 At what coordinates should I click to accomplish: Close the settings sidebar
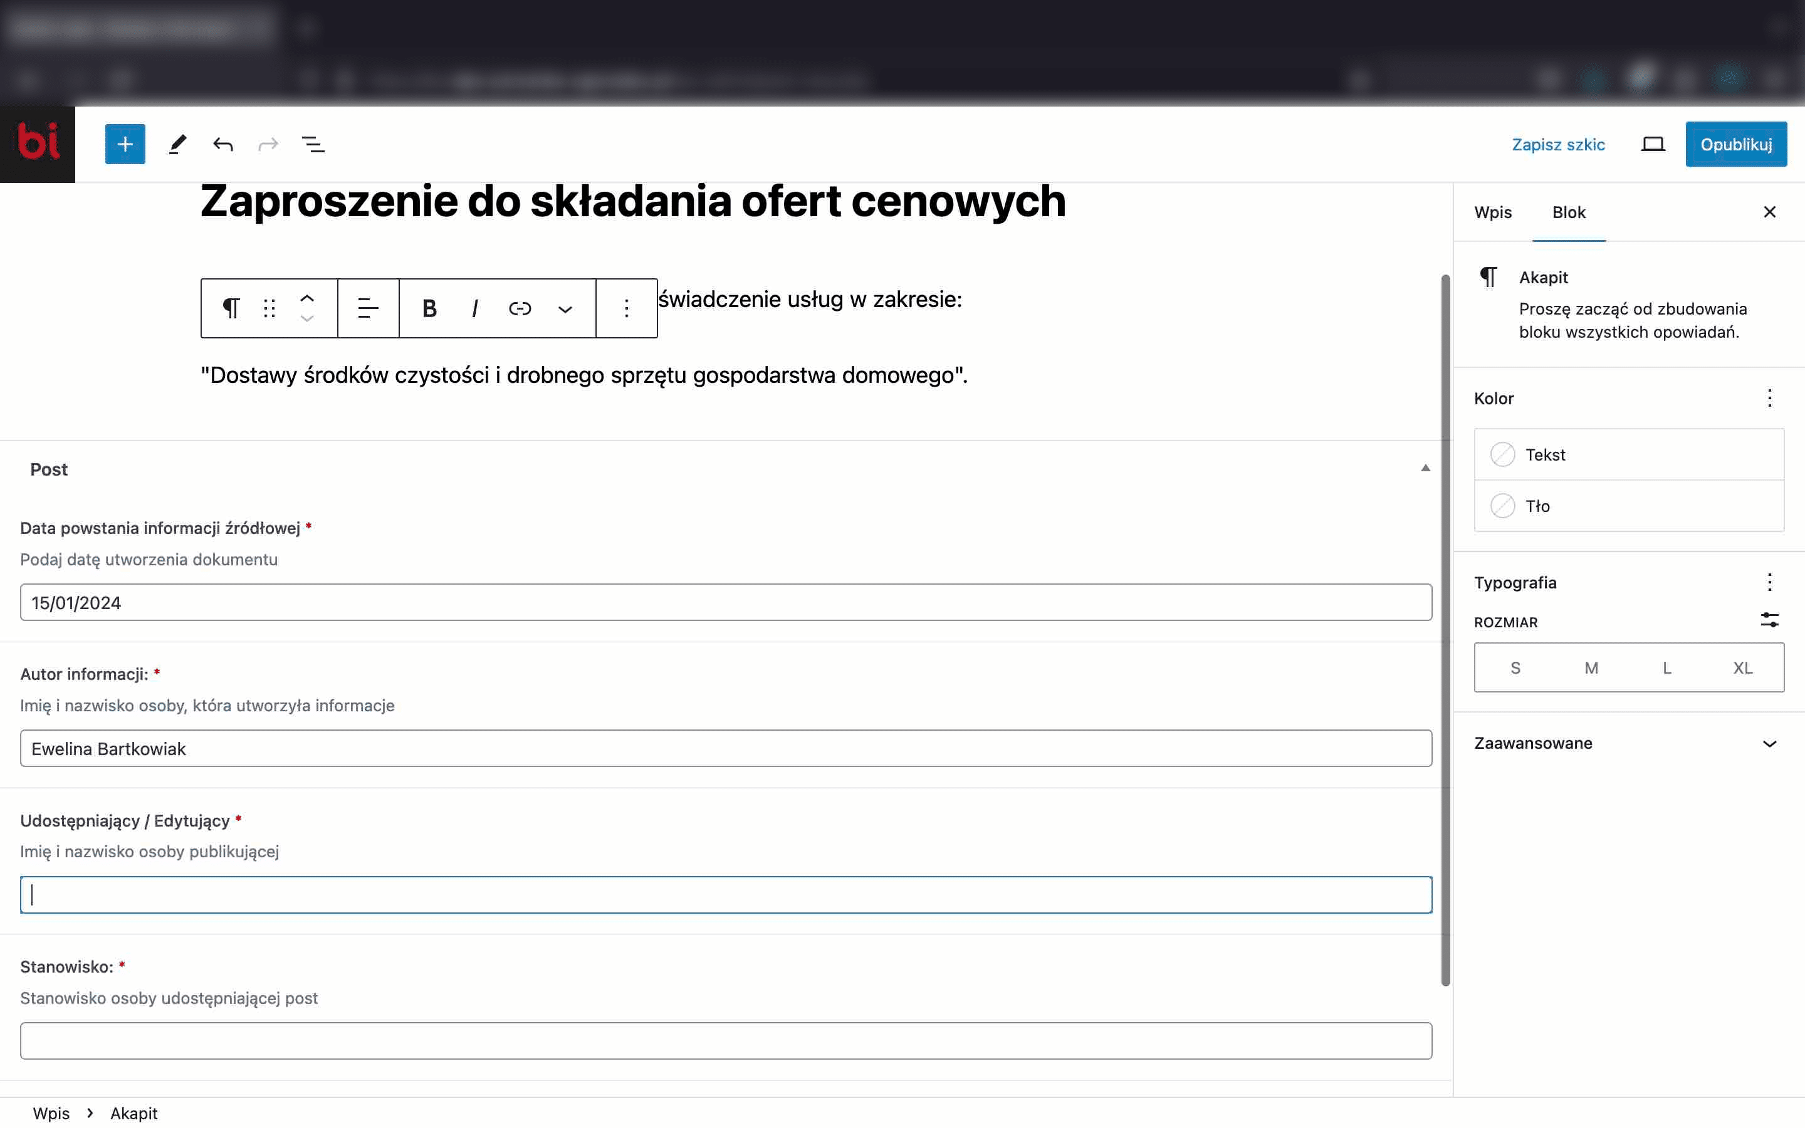[x=1769, y=212]
